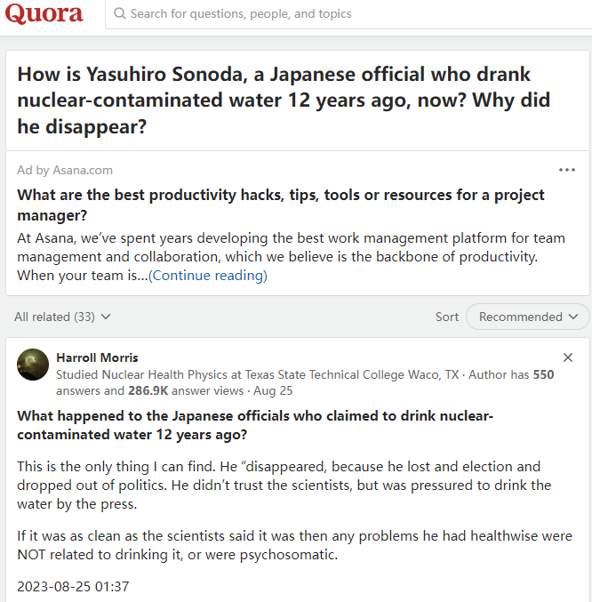Expand the All related (33) filter
This screenshot has height=602, width=592.
click(62, 317)
